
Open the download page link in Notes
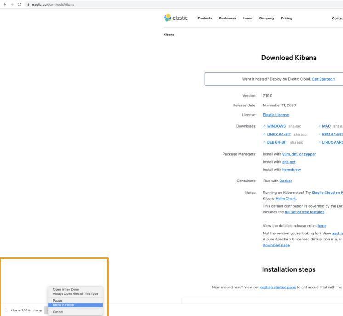tap(276, 245)
